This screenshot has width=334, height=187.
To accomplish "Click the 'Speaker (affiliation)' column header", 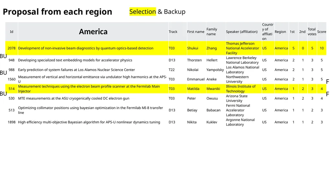I will coord(242,32).
